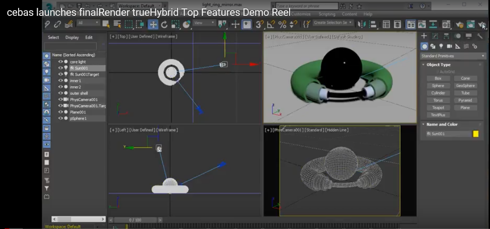Open the View coordinate system dropdown
The height and width of the screenshot is (229, 490).
[205, 23]
